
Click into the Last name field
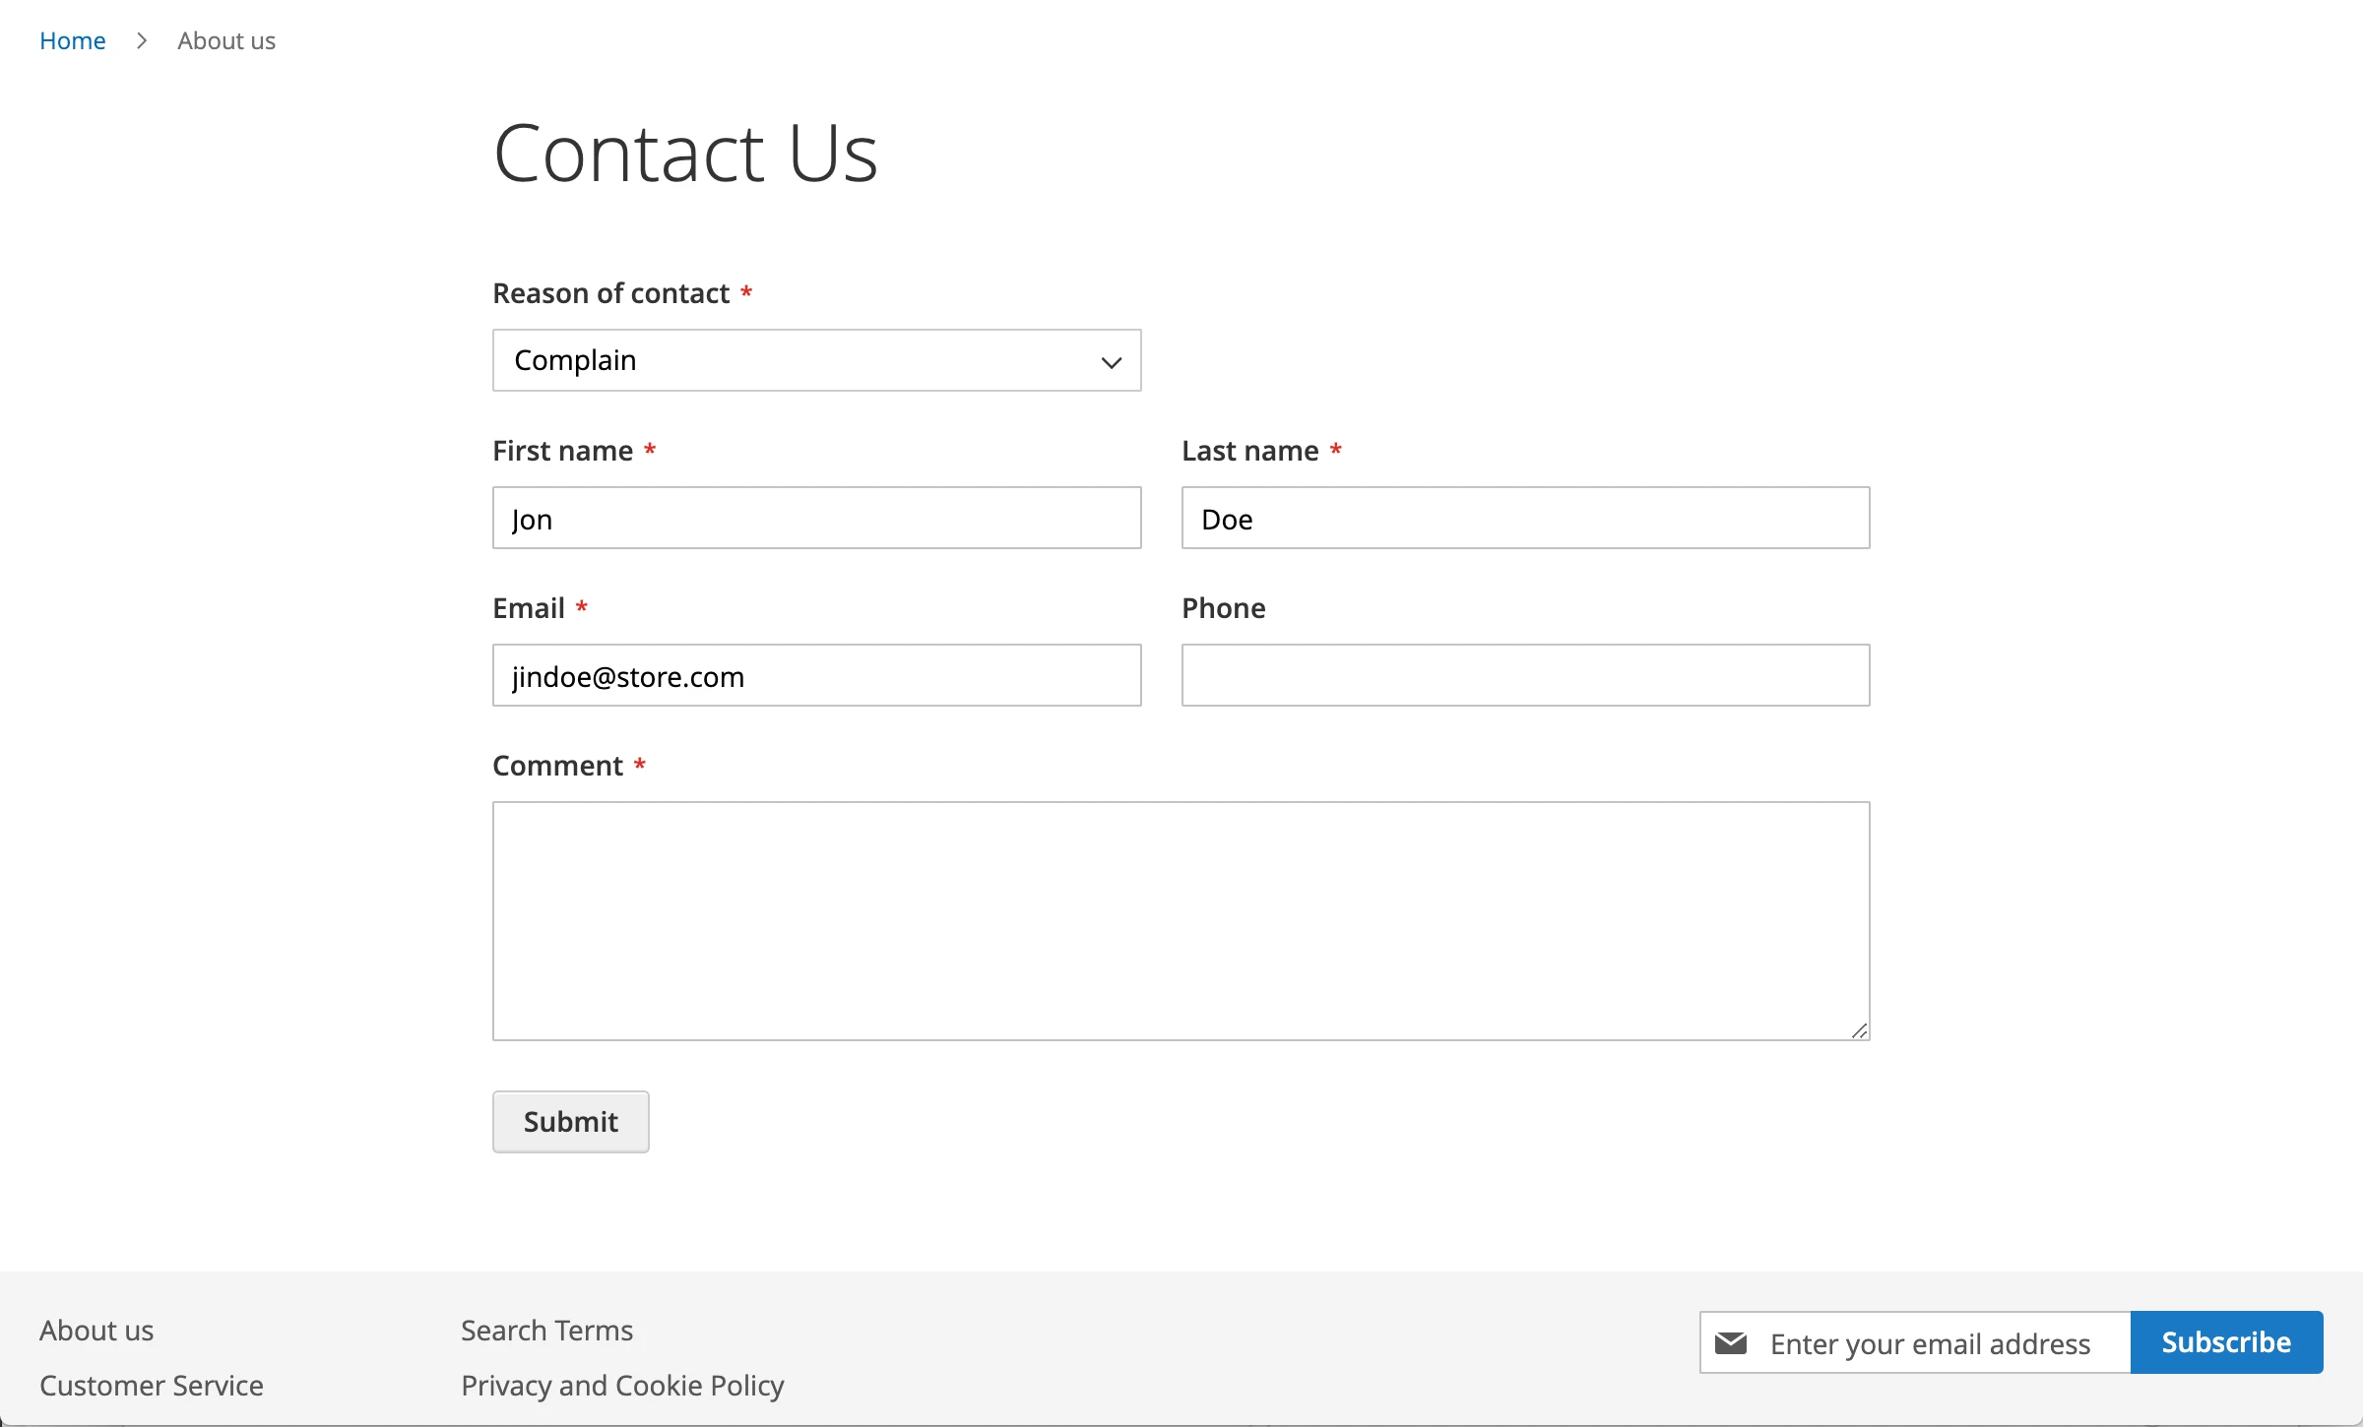click(x=1525, y=518)
